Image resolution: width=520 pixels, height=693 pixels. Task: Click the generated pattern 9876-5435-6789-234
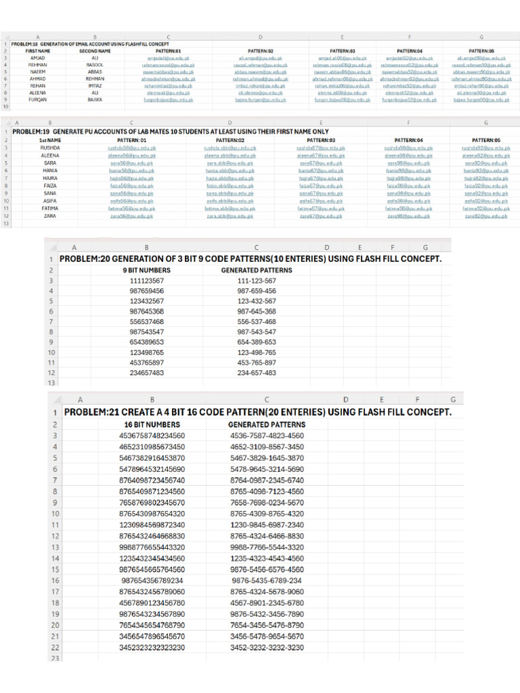(267, 581)
